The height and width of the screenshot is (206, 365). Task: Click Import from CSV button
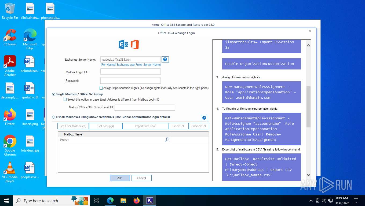coord(145,126)
